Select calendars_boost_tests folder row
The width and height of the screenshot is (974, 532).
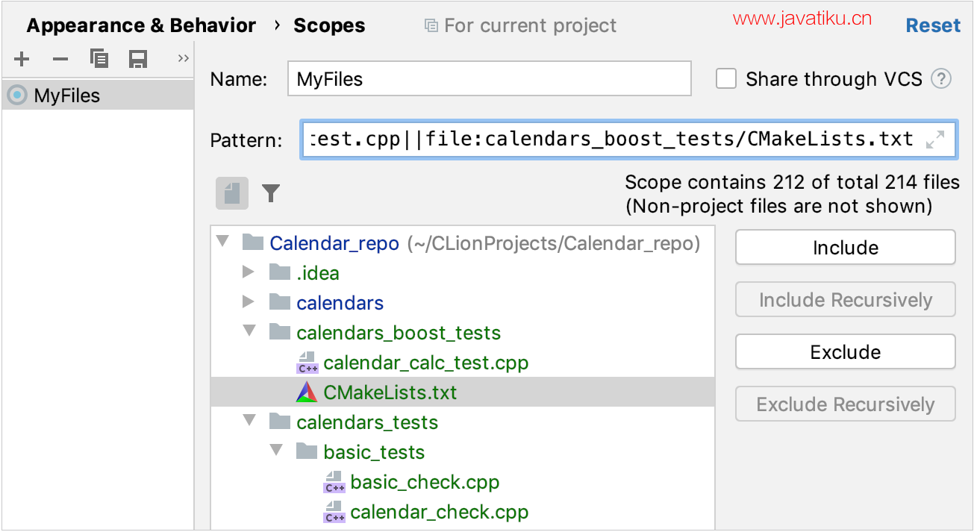(x=463, y=333)
